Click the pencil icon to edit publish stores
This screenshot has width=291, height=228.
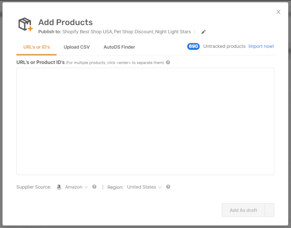(x=204, y=32)
